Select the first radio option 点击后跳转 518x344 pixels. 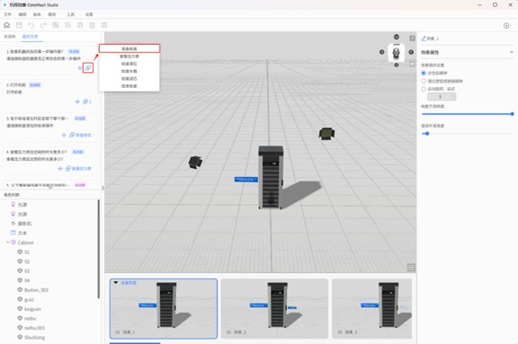pos(424,73)
